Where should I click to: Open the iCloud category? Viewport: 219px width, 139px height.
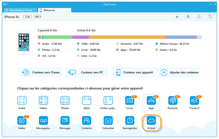pos(151,123)
